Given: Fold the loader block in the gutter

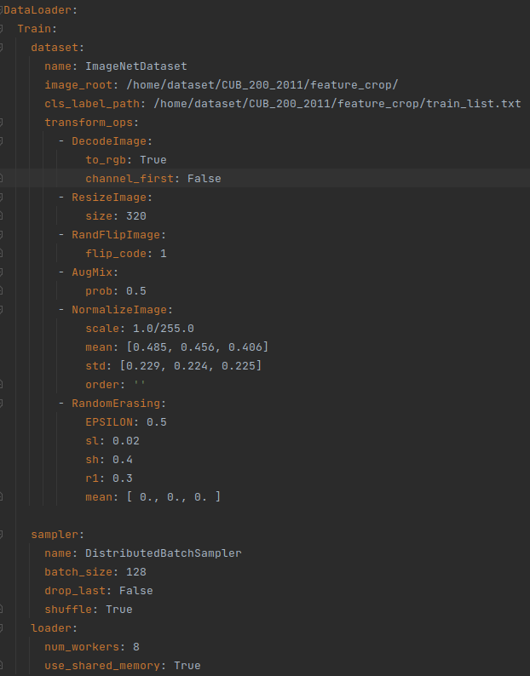Looking at the screenshot, I should (x=2, y=628).
